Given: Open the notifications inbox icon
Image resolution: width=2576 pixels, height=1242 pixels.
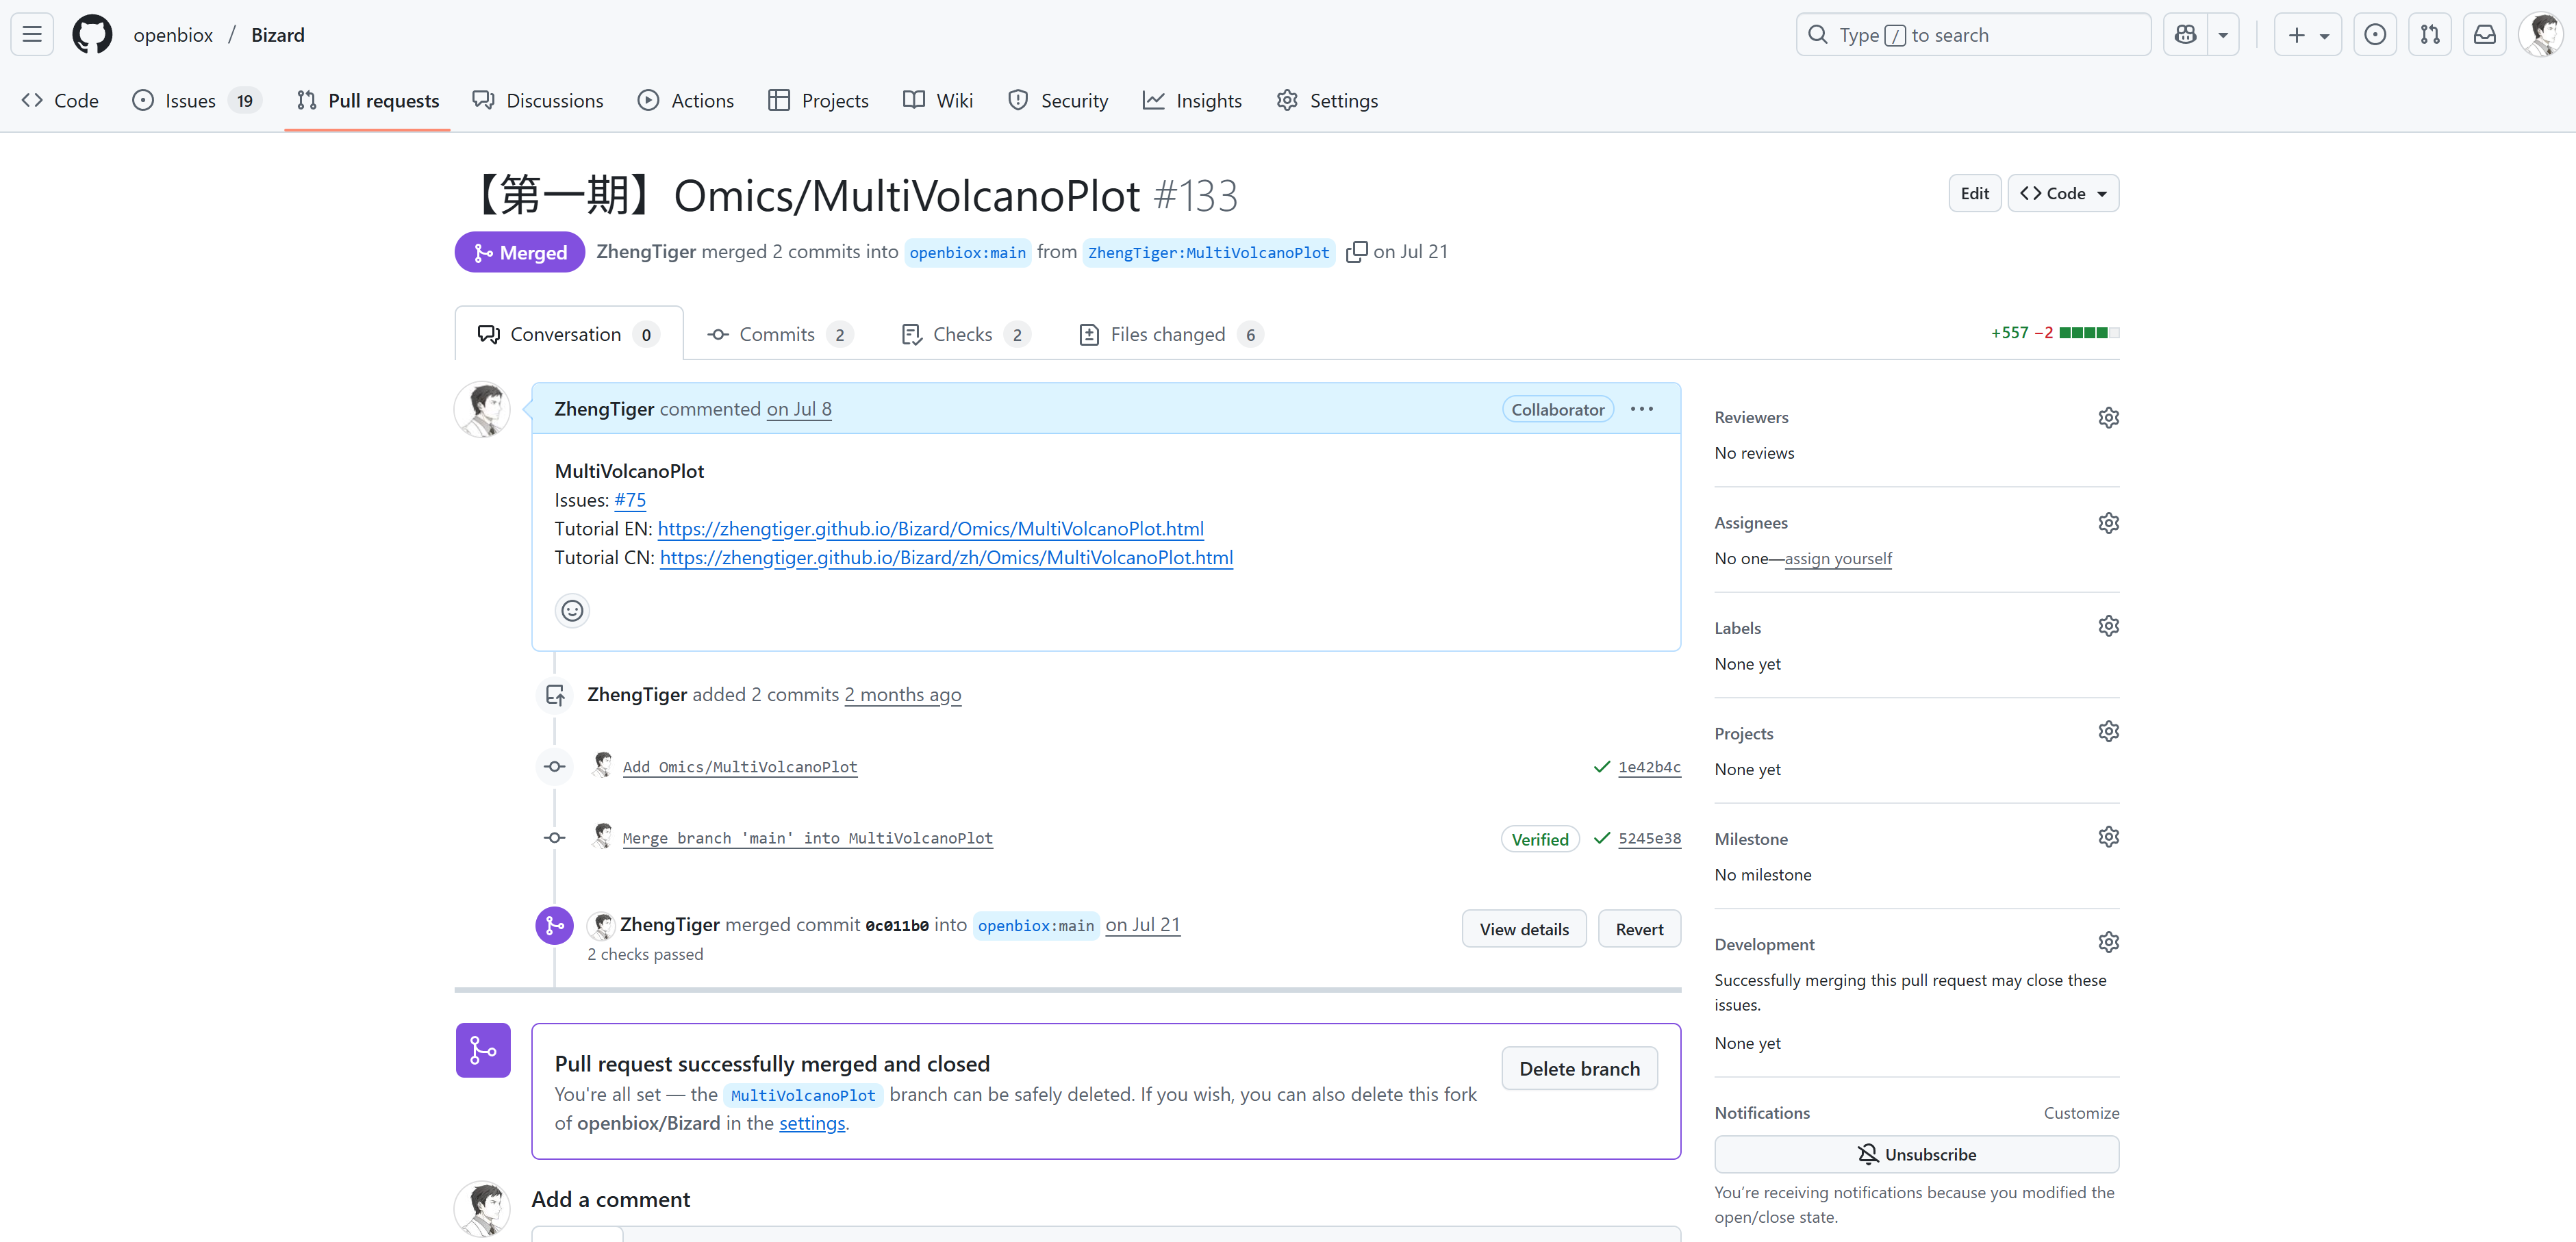Looking at the screenshot, I should (x=2484, y=35).
